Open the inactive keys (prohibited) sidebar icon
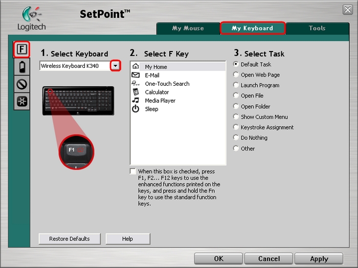358x268 pixels. point(22,84)
